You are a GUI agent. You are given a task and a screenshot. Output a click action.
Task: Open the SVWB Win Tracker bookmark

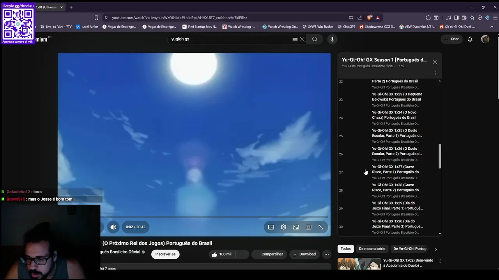(318, 27)
